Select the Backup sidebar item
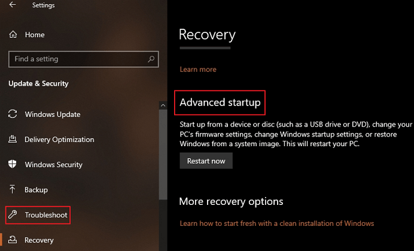414x251 pixels. pyautogui.click(x=36, y=190)
